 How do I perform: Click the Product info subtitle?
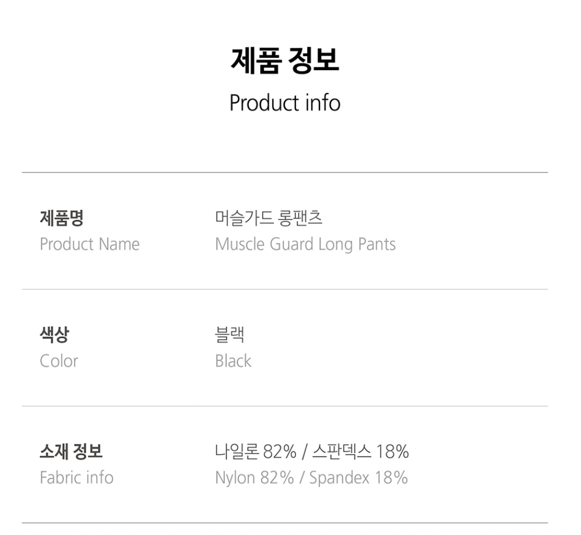pos(284,103)
